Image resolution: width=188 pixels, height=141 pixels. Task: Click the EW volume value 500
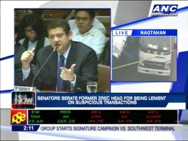(x=36, y=117)
